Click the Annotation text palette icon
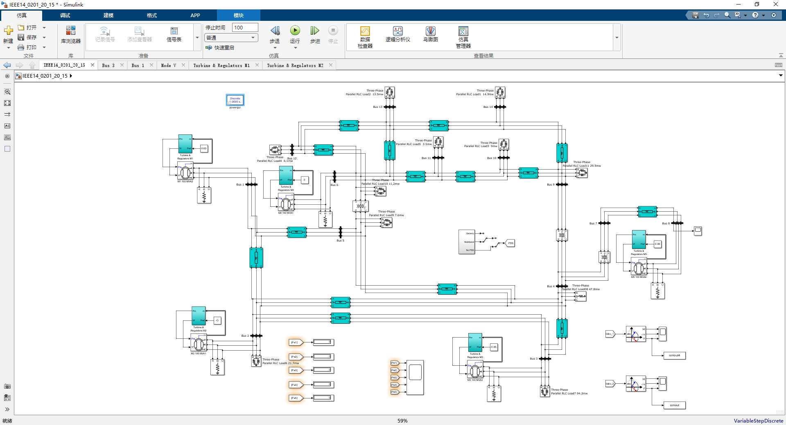The height and width of the screenshot is (425, 786). point(7,126)
